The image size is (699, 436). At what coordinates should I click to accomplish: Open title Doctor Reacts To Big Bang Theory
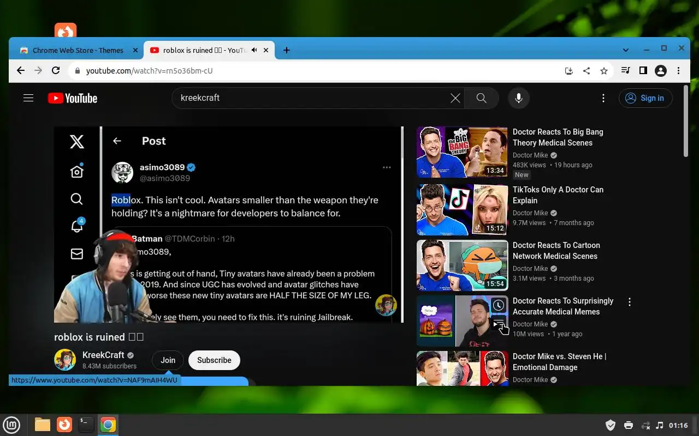click(558, 137)
